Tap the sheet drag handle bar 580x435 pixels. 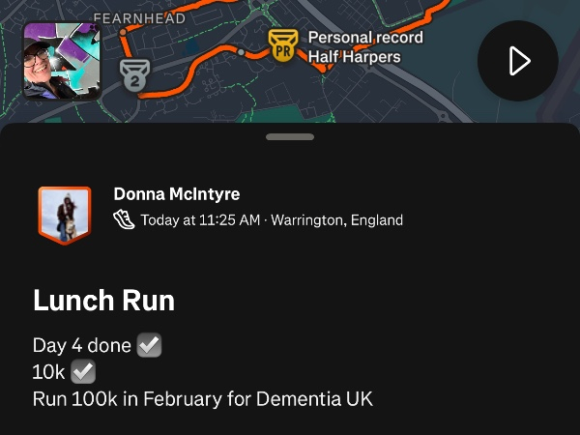(x=290, y=137)
